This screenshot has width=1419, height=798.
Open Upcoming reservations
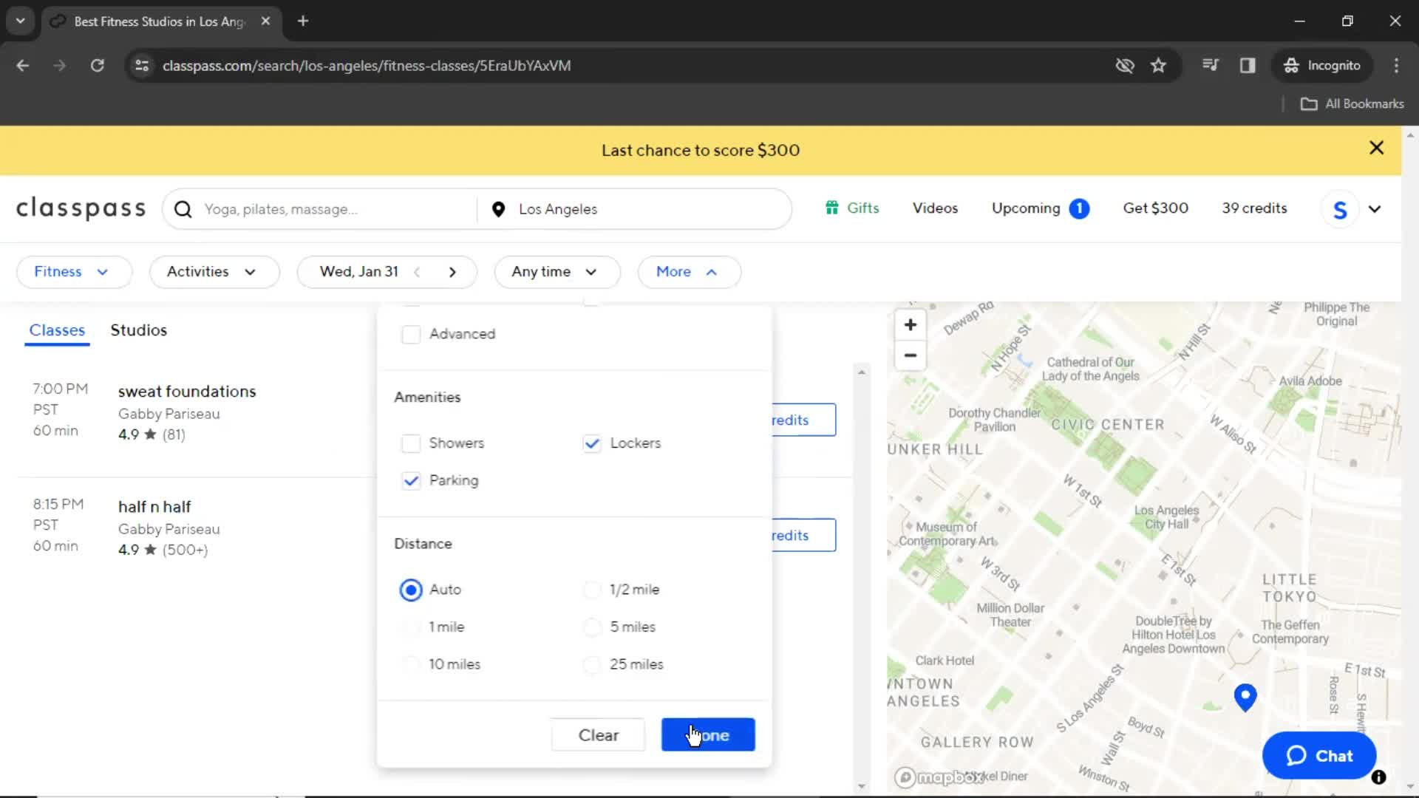[1026, 208]
